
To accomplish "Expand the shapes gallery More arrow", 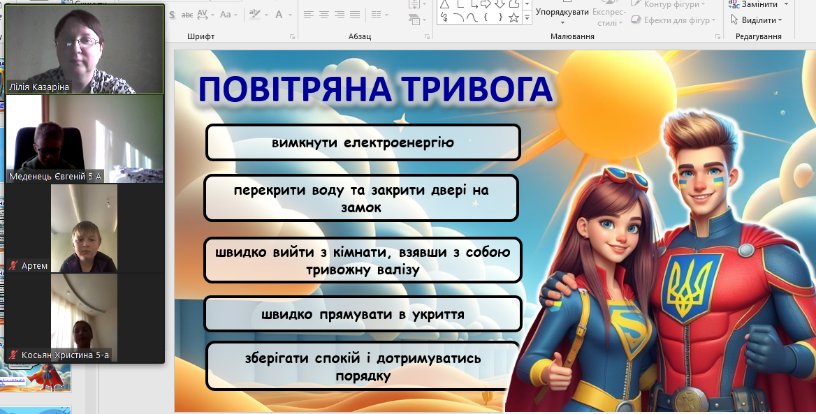I will click(x=527, y=17).
